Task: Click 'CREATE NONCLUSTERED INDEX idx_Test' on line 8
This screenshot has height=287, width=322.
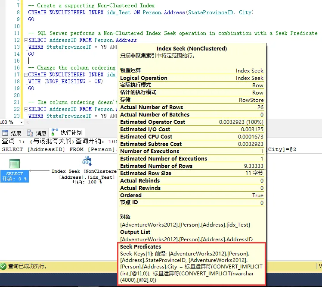Action: point(79,13)
